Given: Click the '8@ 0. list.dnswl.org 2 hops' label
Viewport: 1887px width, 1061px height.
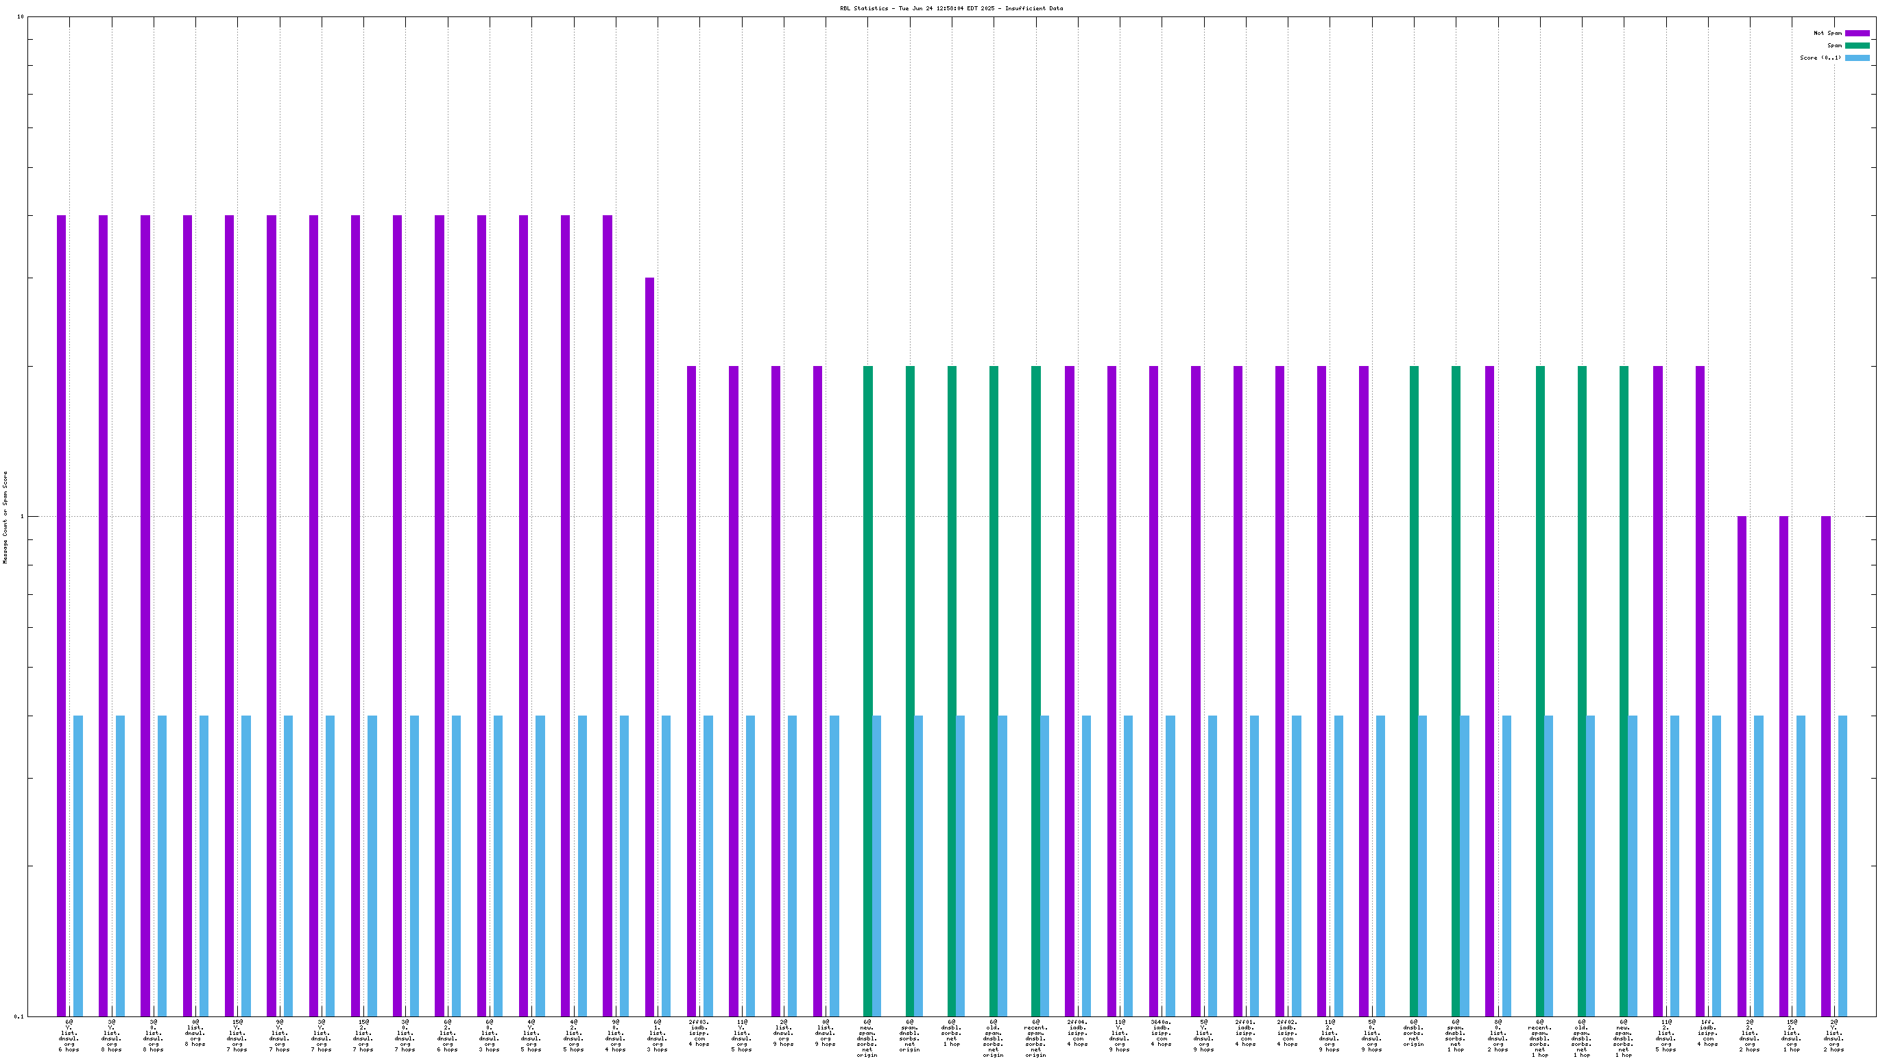Looking at the screenshot, I should 1498,1036.
